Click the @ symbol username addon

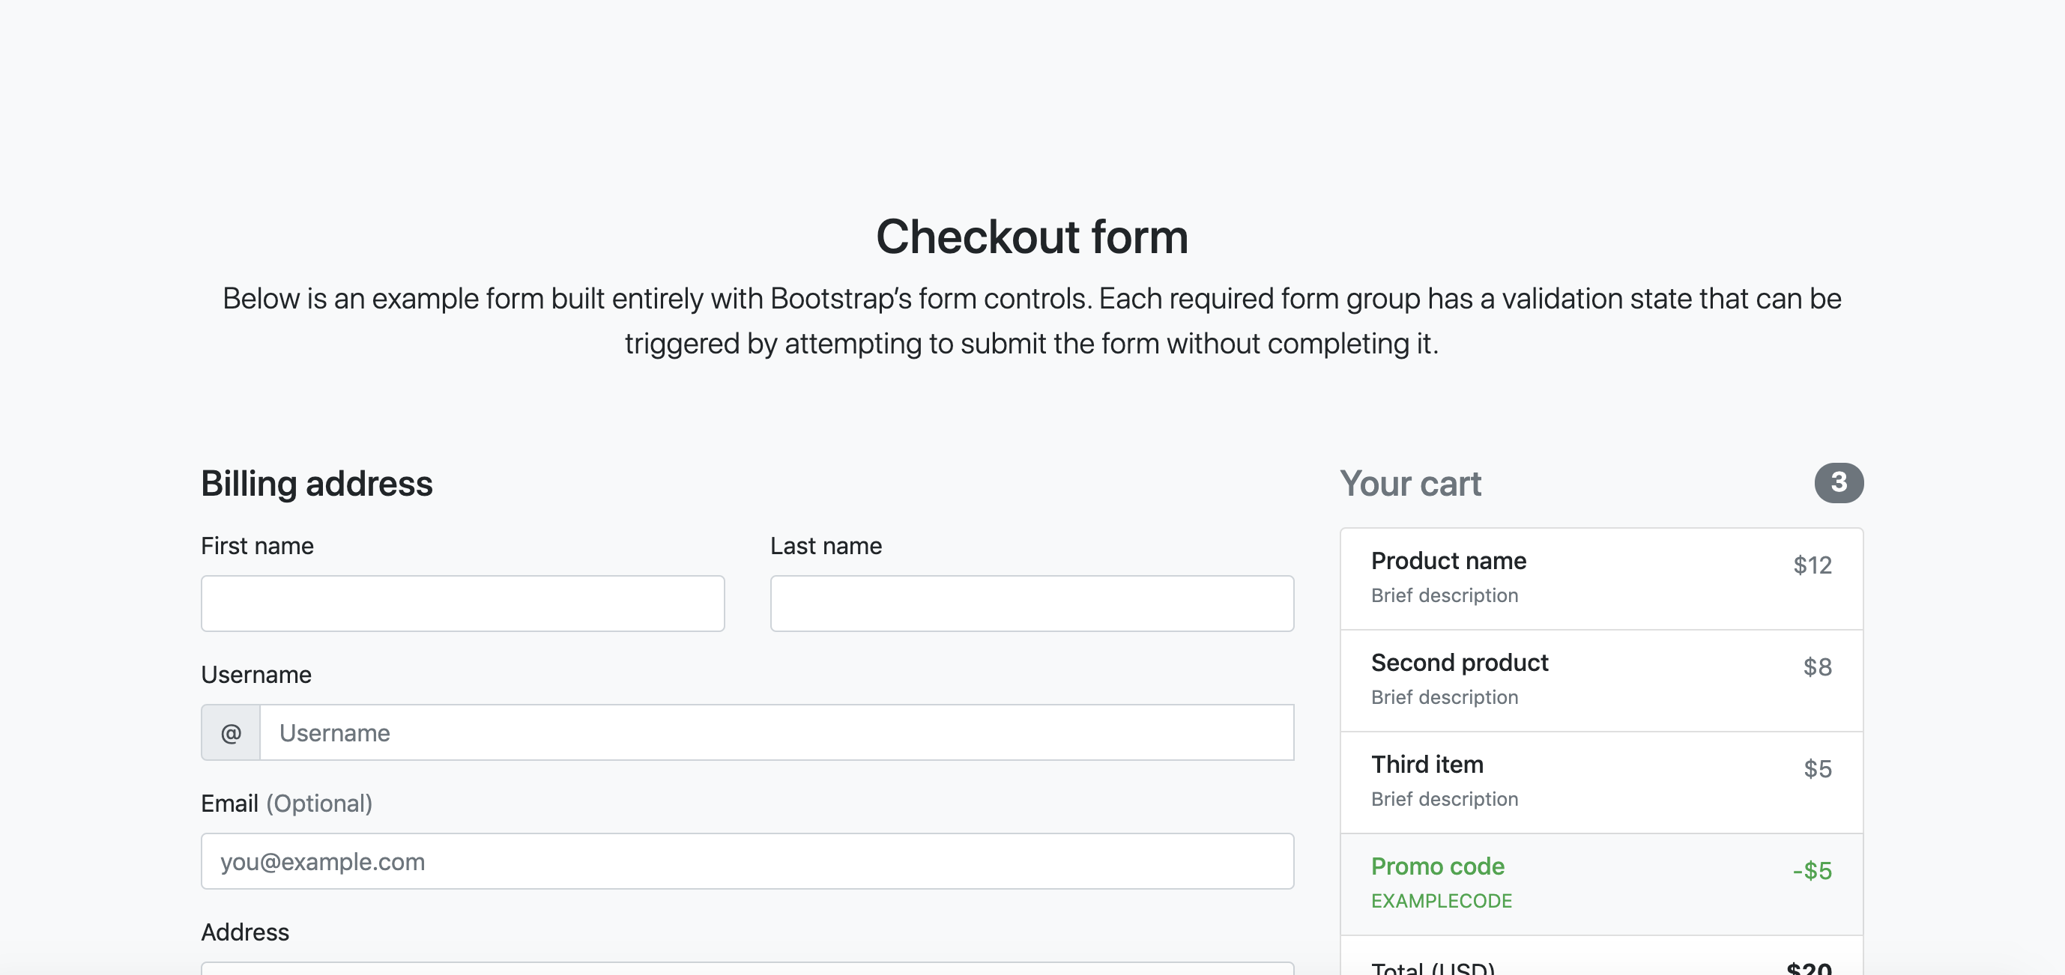(231, 732)
